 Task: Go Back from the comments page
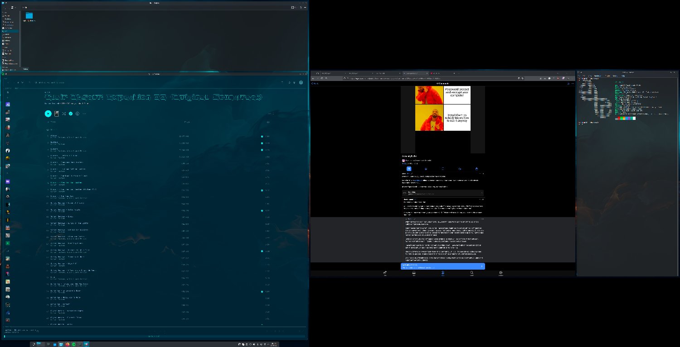point(315,84)
